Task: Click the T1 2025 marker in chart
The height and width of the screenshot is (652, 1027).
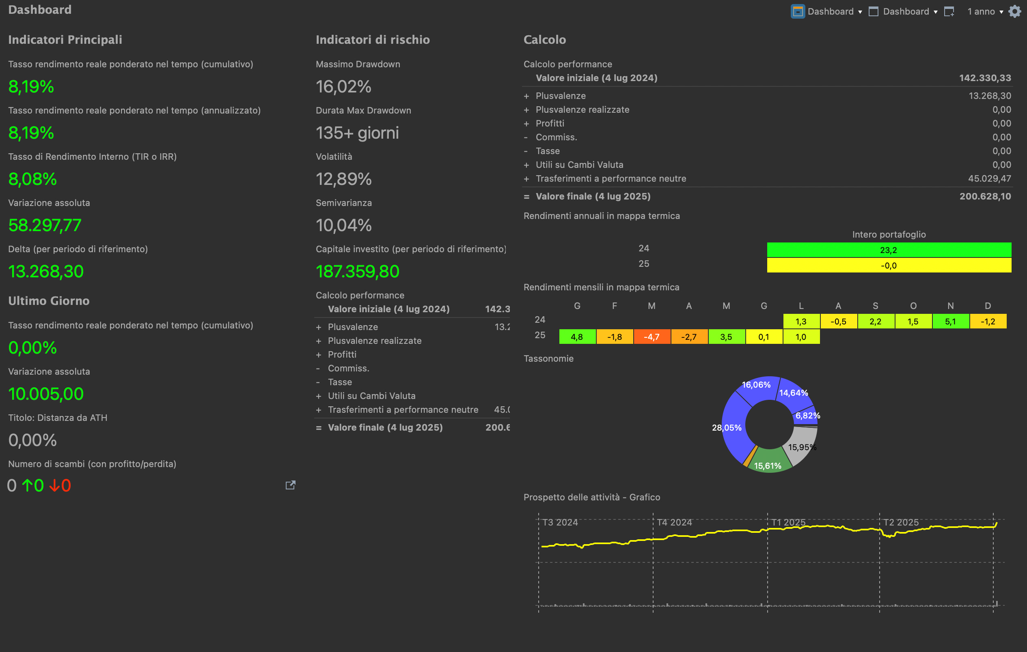Action: [x=788, y=522]
